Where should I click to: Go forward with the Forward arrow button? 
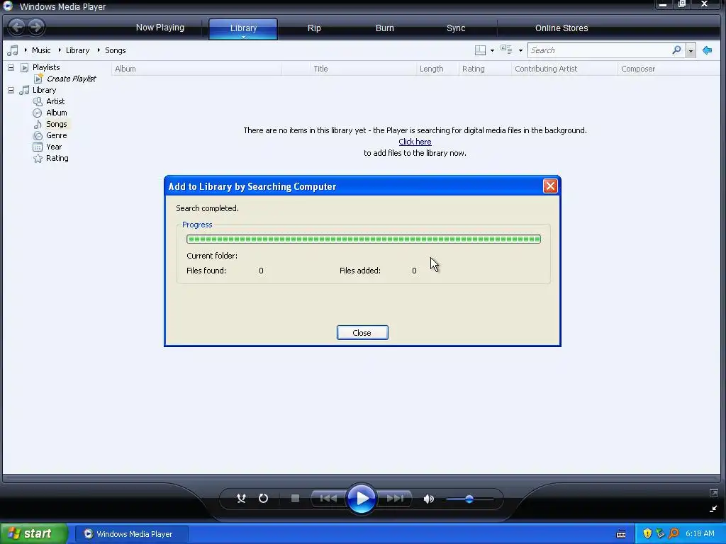tap(35, 27)
